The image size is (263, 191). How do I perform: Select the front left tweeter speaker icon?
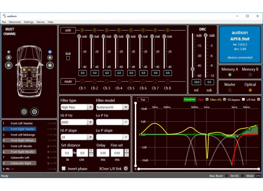coord(9,52)
